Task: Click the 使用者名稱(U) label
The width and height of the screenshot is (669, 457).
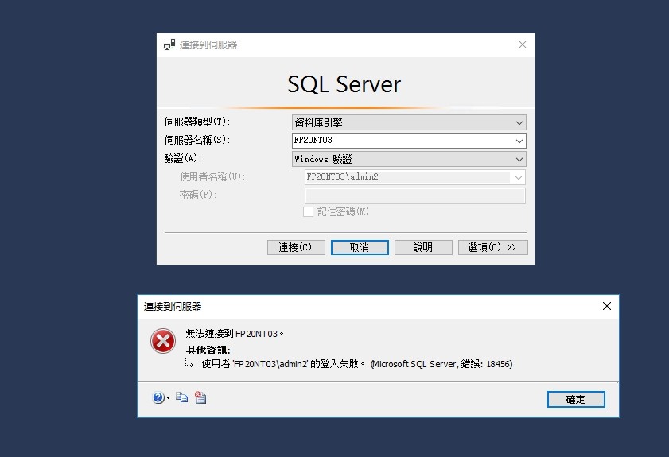Action: [x=212, y=176]
